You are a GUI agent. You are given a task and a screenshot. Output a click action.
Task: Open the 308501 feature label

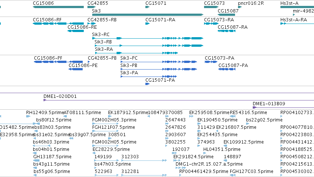(x=117, y=135)
